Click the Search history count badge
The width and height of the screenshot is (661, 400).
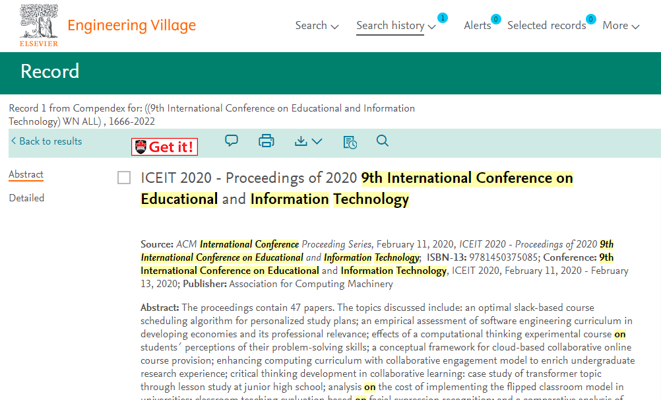point(442,18)
